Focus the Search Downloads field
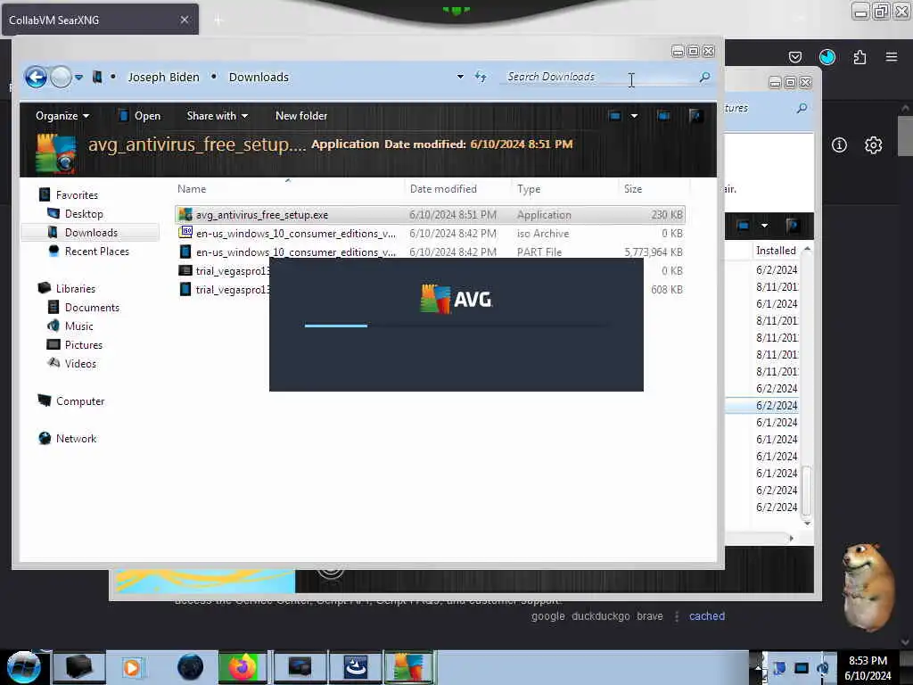The image size is (913, 685). click(598, 77)
